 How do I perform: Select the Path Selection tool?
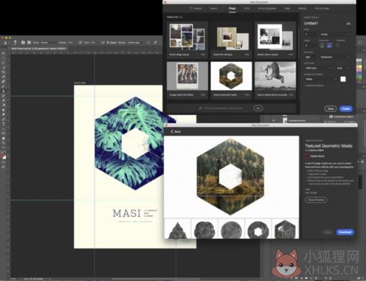tap(3, 129)
